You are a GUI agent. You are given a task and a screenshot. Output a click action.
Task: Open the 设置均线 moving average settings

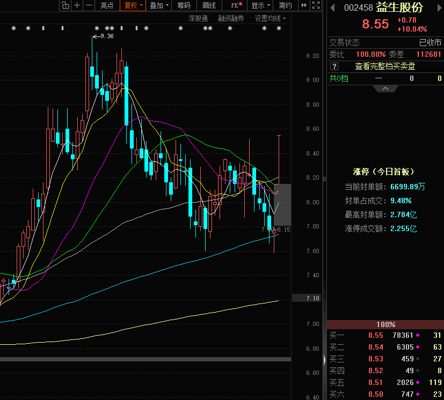click(270, 19)
